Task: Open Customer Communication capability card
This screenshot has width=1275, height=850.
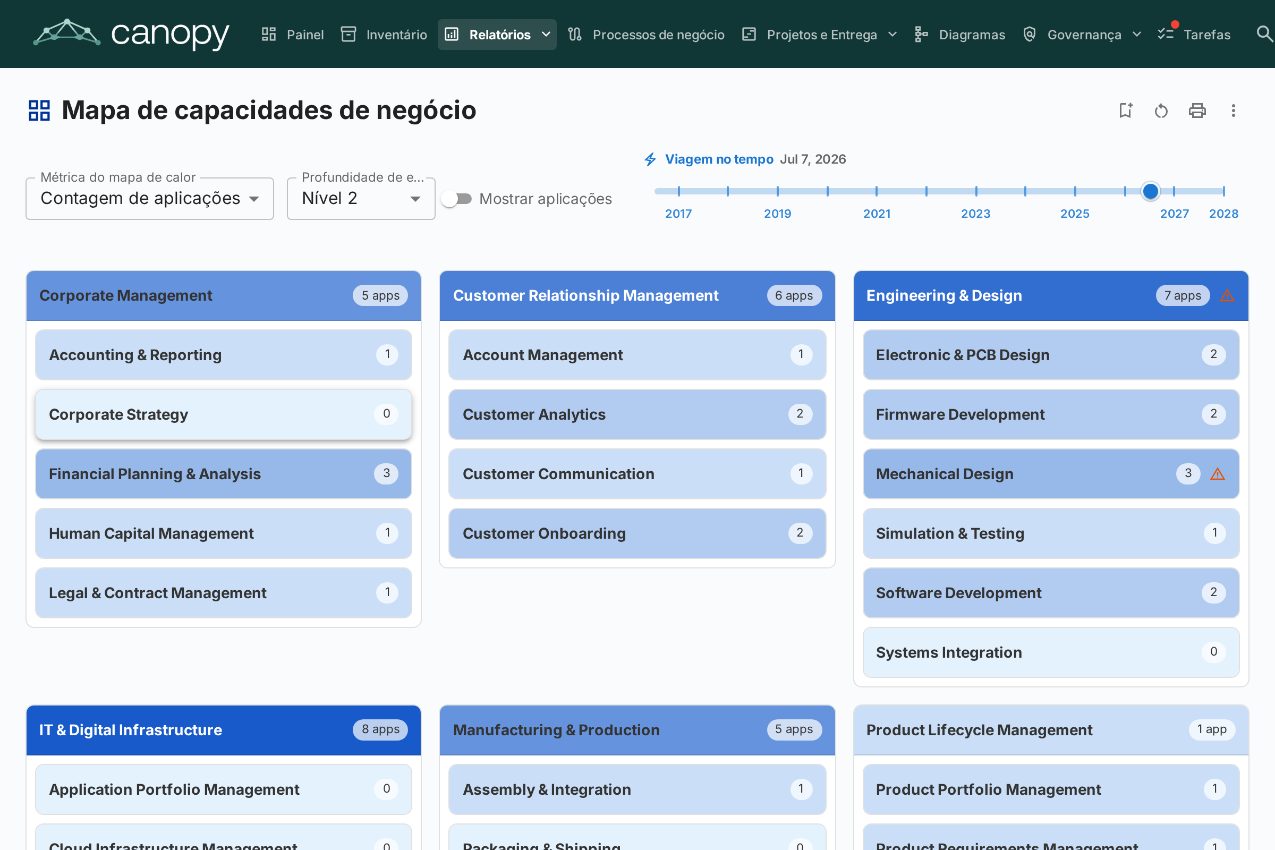Action: [x=637, y=474]
